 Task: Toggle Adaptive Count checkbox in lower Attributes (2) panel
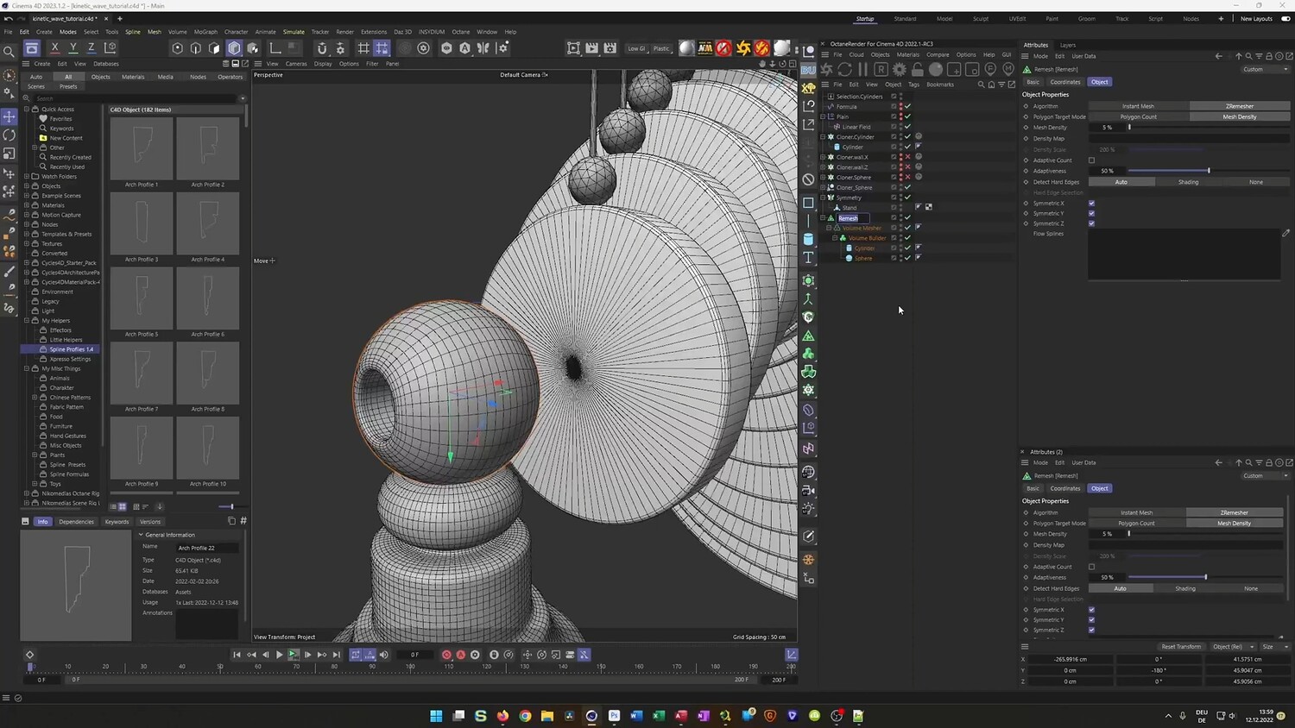click(1091, 567)
